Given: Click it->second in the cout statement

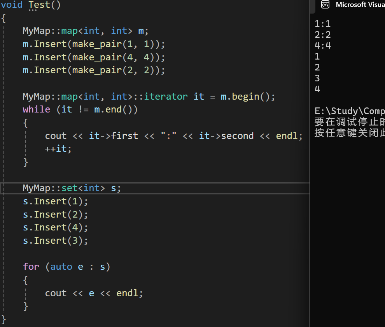Looking at the screenshot, I should click(226, 136).
